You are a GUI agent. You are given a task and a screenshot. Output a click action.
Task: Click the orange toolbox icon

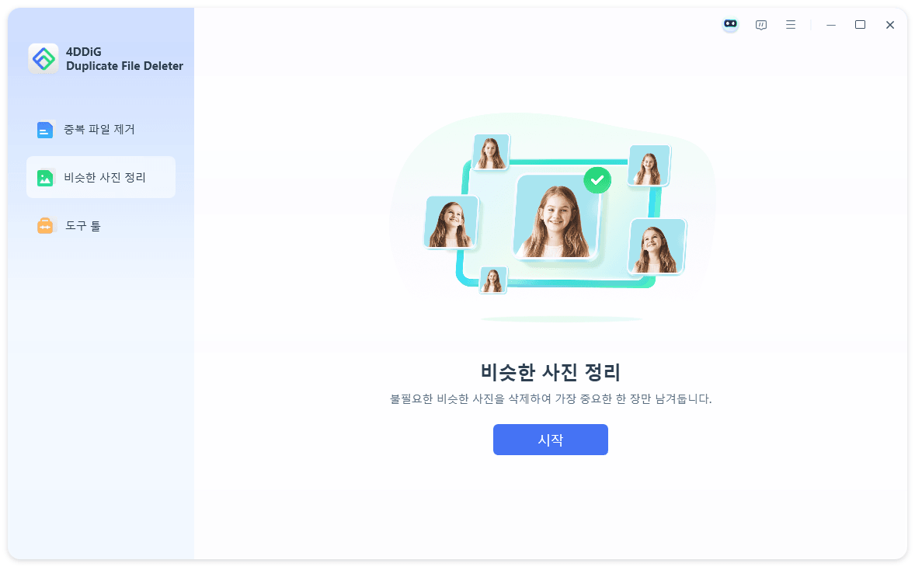click(x=45, y=226)
